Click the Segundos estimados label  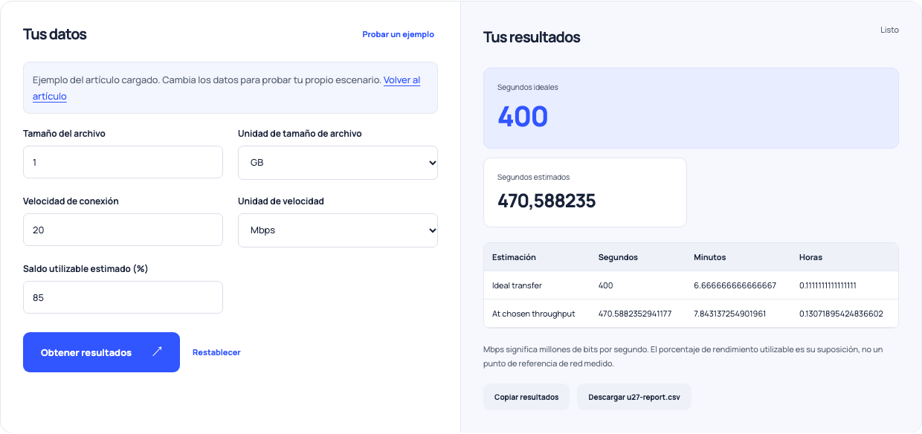[533, 177]
